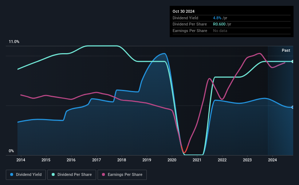Click the 2023 x-axis label
Viewport: 299px width, 185px height.
click(247, 160)
